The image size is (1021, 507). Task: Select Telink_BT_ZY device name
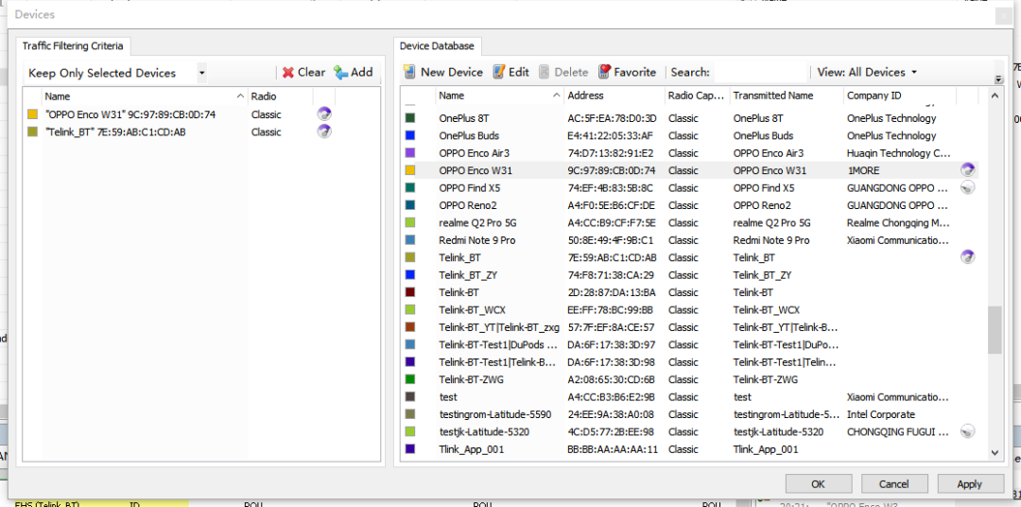(x=468, y=275)
